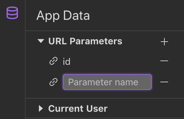Click the URL Parameters section heading

[85, 41]
